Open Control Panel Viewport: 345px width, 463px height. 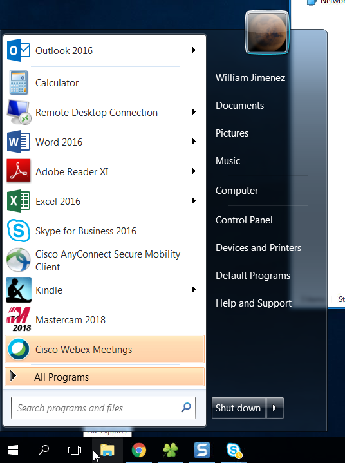pos(244,220)
